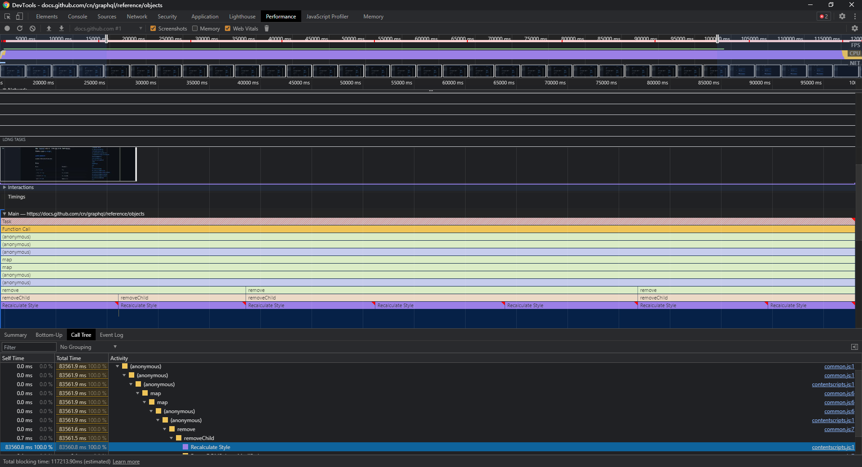
Task: Sort by Self Time column header
Action: pos(27,358)
